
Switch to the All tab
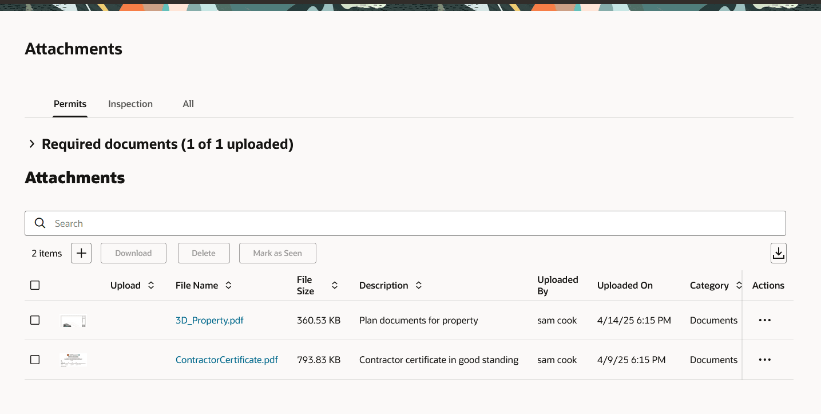click(x=188, y=104)
